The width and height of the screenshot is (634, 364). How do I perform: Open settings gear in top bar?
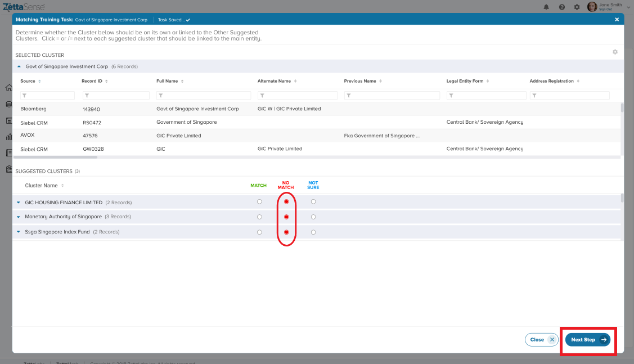coord(577,7)
